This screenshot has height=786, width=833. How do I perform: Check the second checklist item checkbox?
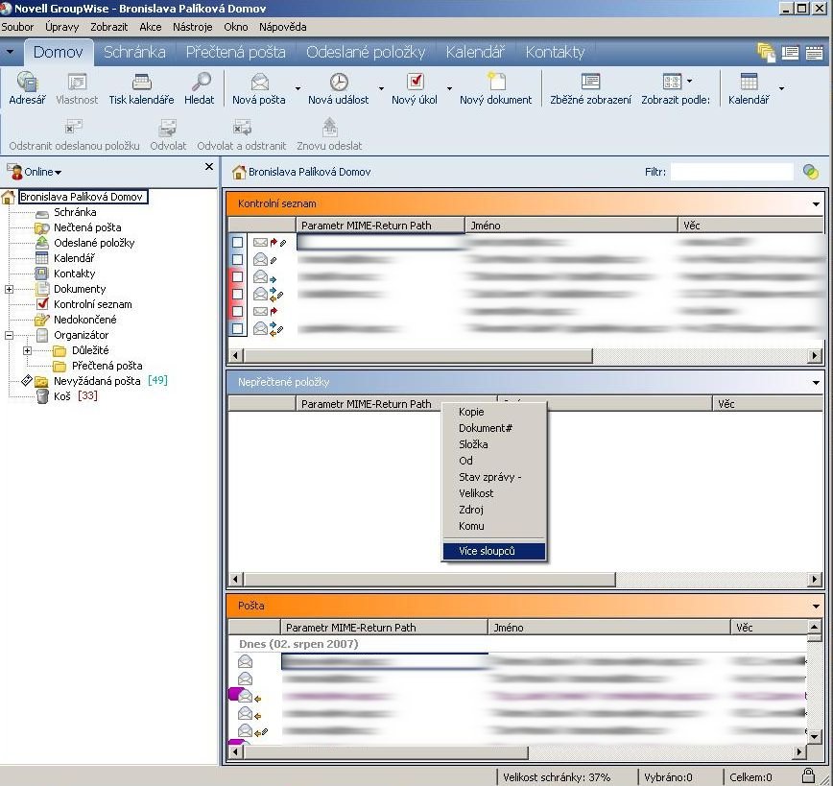[237, 259]
